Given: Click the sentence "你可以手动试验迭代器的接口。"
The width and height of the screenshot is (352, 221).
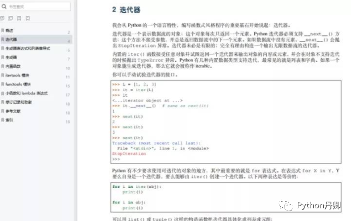Looking at the screenshot, I should pos(145,75).
